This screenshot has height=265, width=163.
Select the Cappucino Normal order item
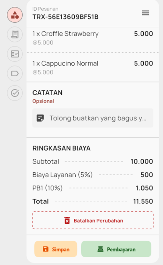point(66,64)
